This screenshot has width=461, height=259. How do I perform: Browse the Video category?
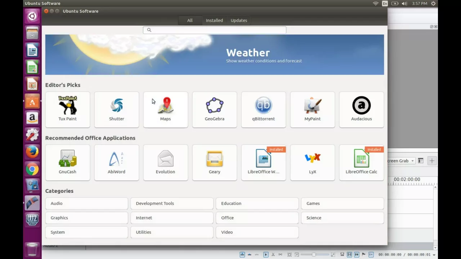coord(257,232)
